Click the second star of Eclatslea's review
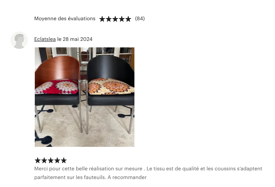Image resolution: width=275 pixels, height=187 pixels. pos(44,160)
